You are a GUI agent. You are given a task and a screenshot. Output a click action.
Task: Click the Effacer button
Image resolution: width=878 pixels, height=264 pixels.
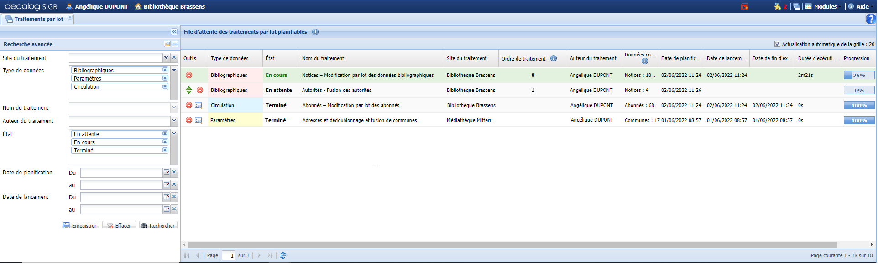tap(119, 226)
